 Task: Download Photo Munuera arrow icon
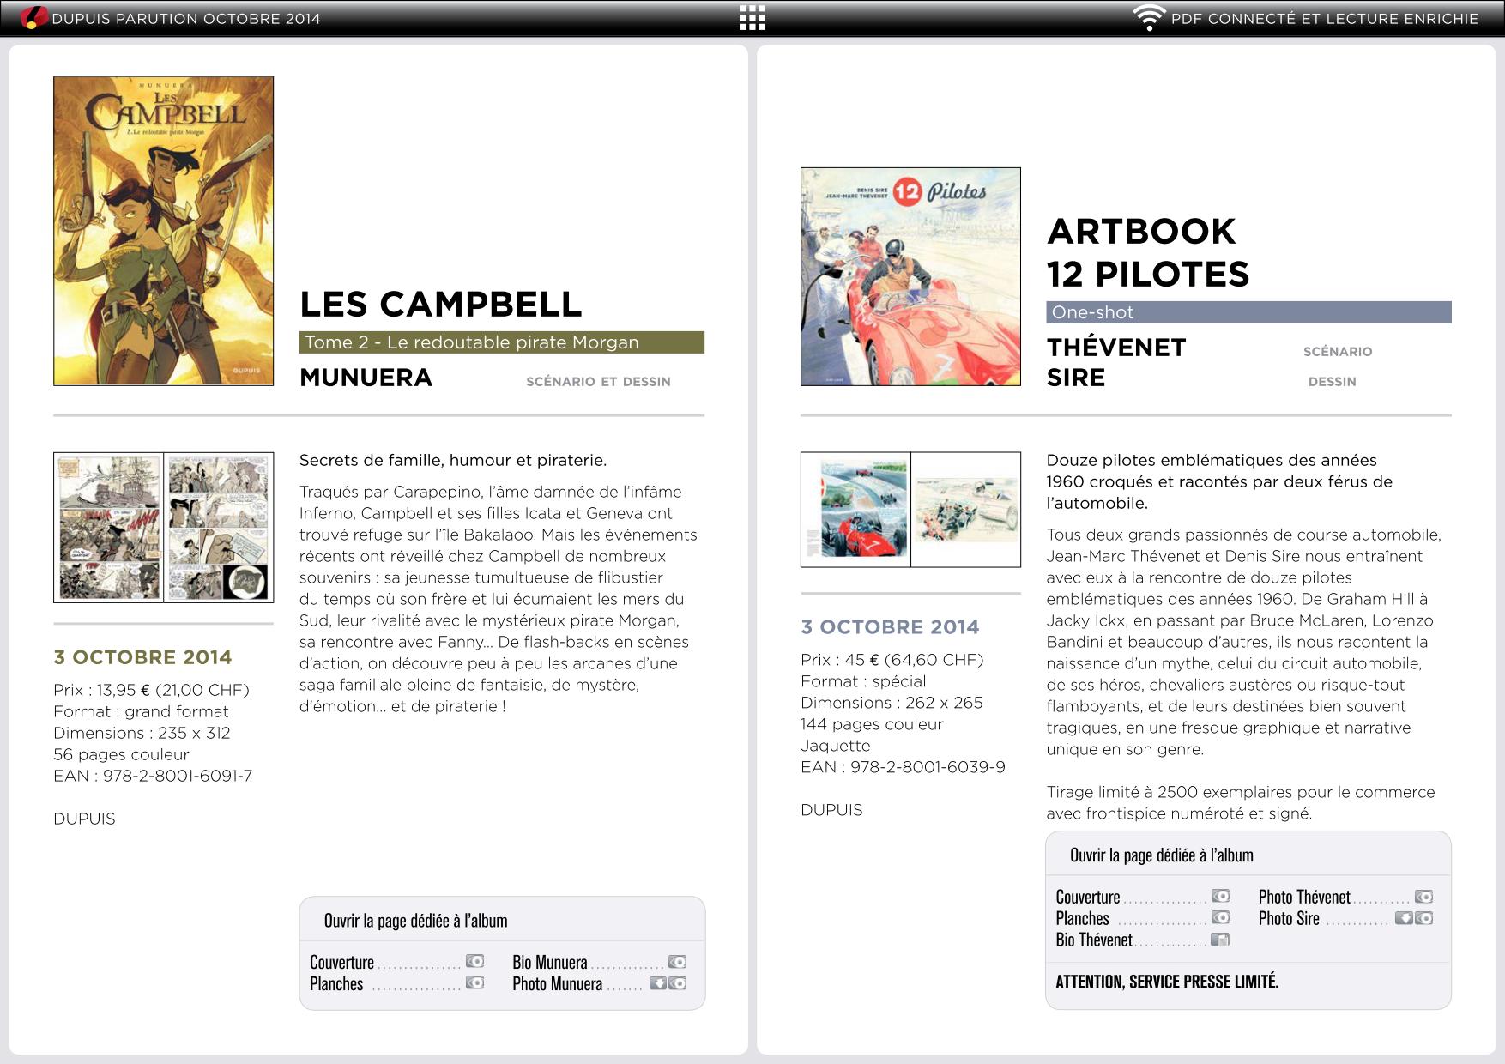(658, 983)
